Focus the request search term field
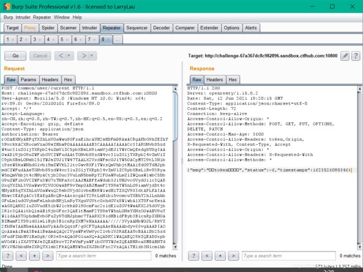The width and height of the screenshot is (363, 272). click(x=103, y=256)
